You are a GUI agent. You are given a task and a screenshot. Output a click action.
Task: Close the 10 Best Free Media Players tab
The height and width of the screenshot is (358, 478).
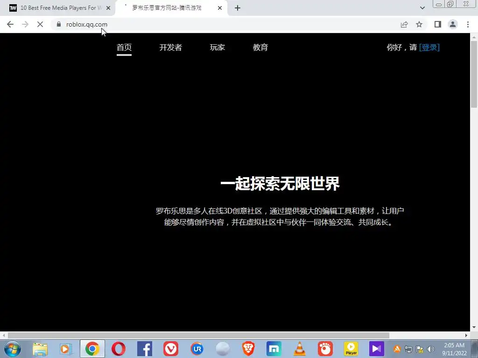(108, 8)
